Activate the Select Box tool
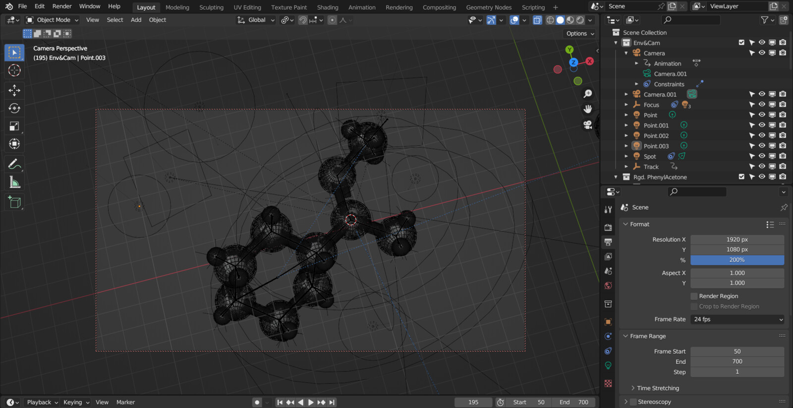The height and width of the screenshot is (408, 793). (14, 52)
